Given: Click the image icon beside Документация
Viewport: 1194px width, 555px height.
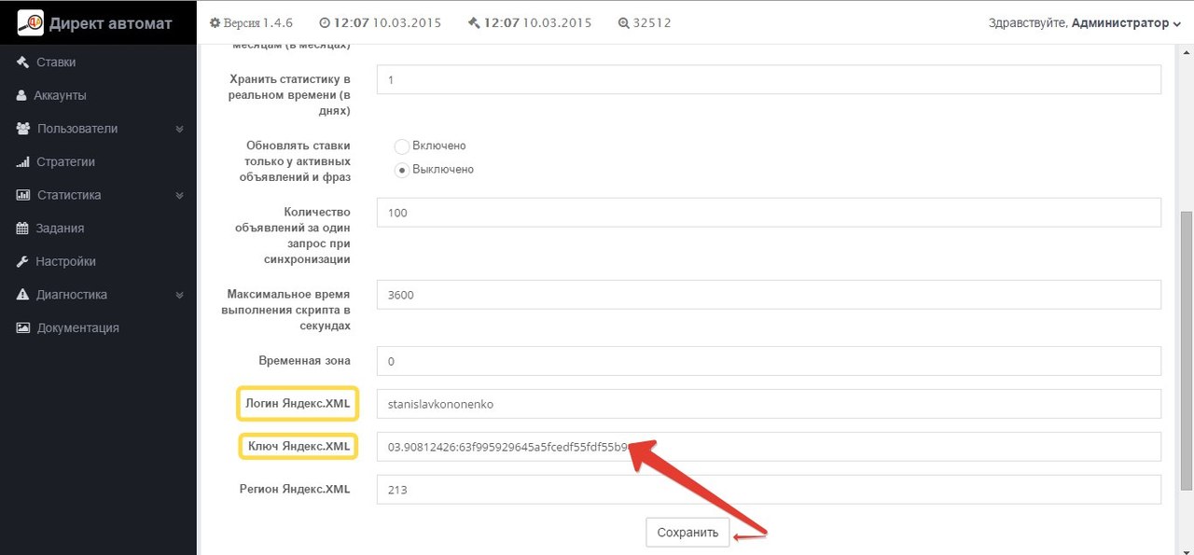Looking at the screenshot, I should pyautogui.click(x=22, y=328).
